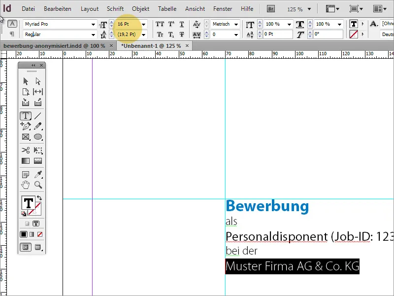Open the Schrift menu
The height and width of the screenshot is (296, 394).
115,8
